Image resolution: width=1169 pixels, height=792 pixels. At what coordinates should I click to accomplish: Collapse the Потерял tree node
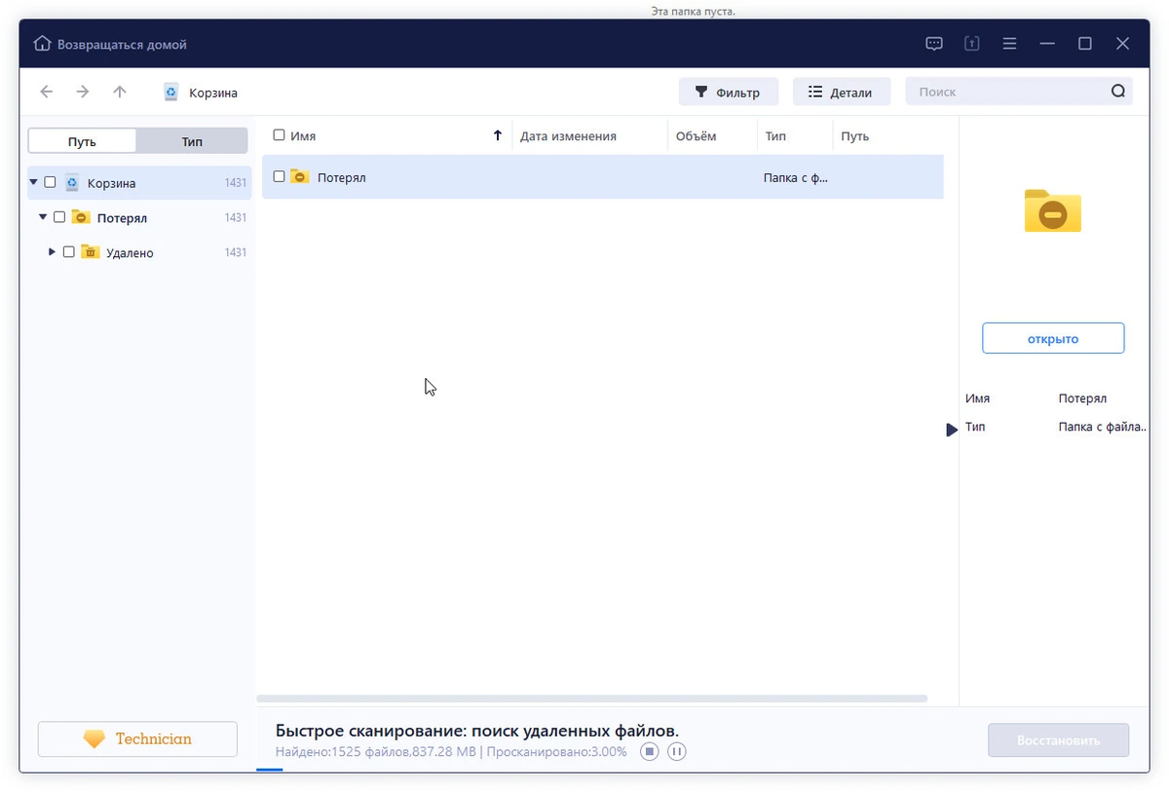pyautogui.click(x=43, y=217)
